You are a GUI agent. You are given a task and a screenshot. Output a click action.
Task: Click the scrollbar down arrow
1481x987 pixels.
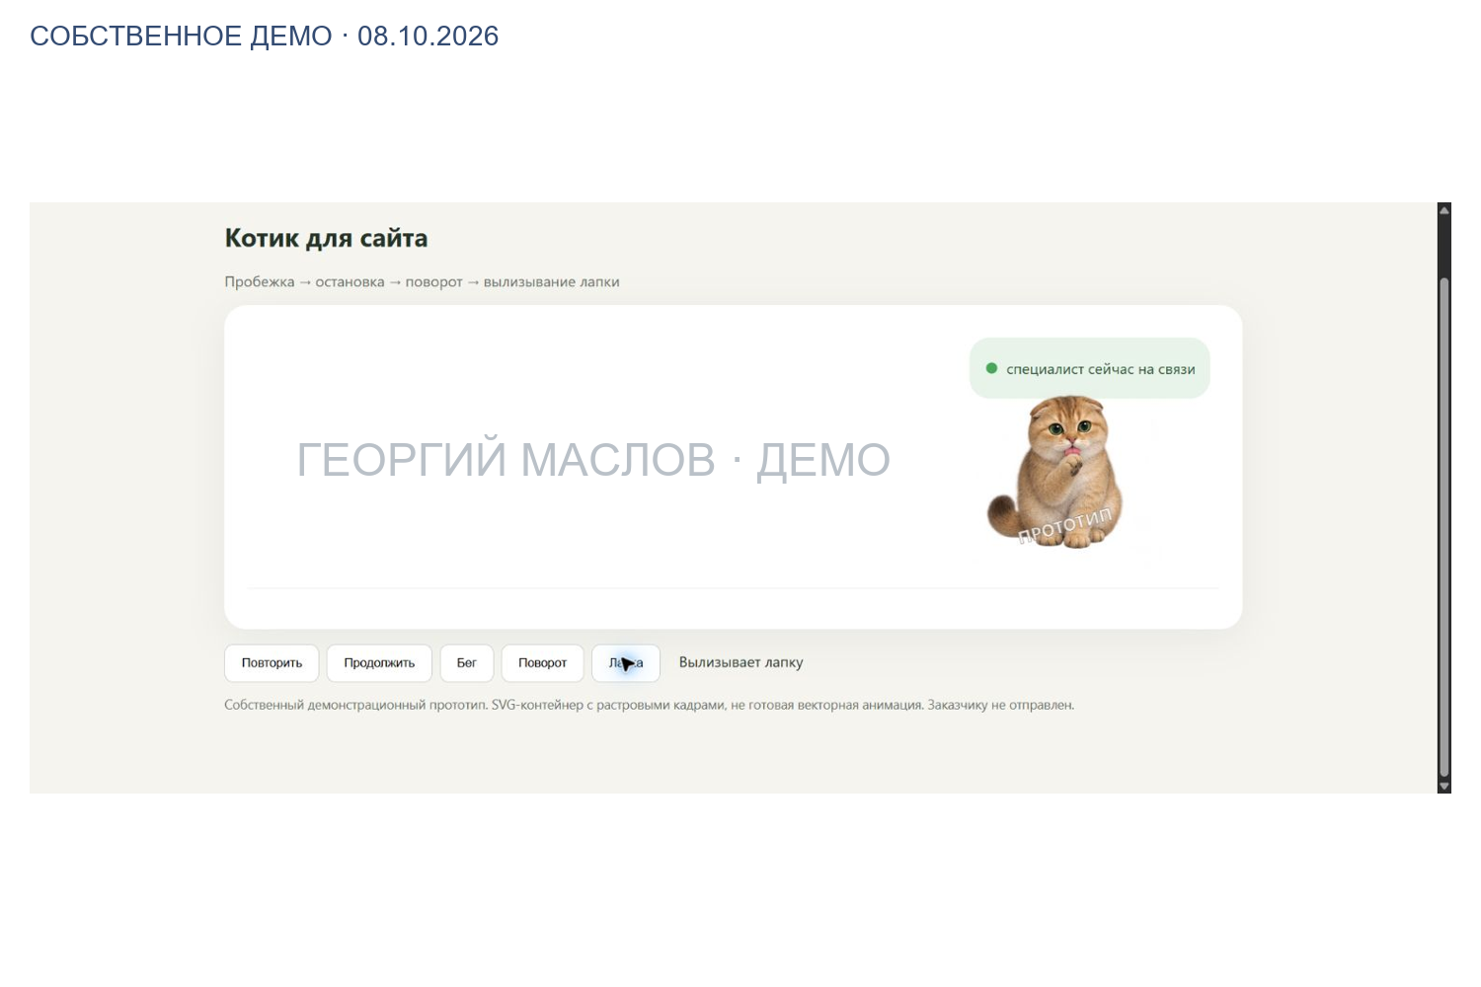click(x=1444, y=786)
